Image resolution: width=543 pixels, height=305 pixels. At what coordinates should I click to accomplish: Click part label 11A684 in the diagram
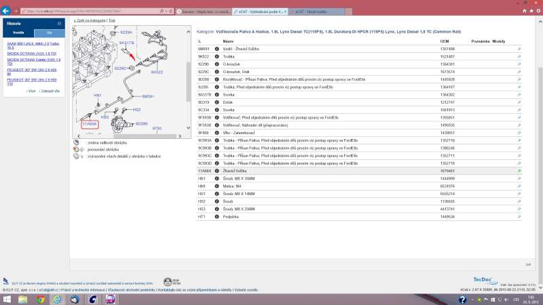[89, 125]
